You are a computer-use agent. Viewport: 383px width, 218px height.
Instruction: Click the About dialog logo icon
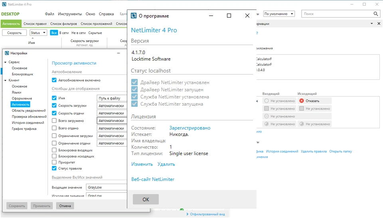point(134,16)
